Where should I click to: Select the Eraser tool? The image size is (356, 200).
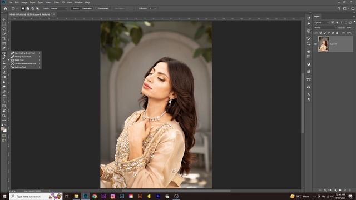(4, 72)
